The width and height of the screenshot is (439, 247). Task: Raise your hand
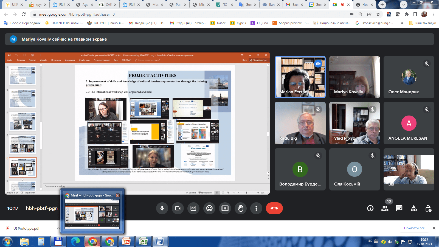point(241,208)
